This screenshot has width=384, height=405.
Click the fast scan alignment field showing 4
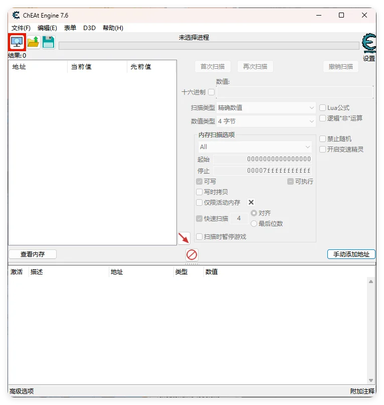(x=239, y=218)
